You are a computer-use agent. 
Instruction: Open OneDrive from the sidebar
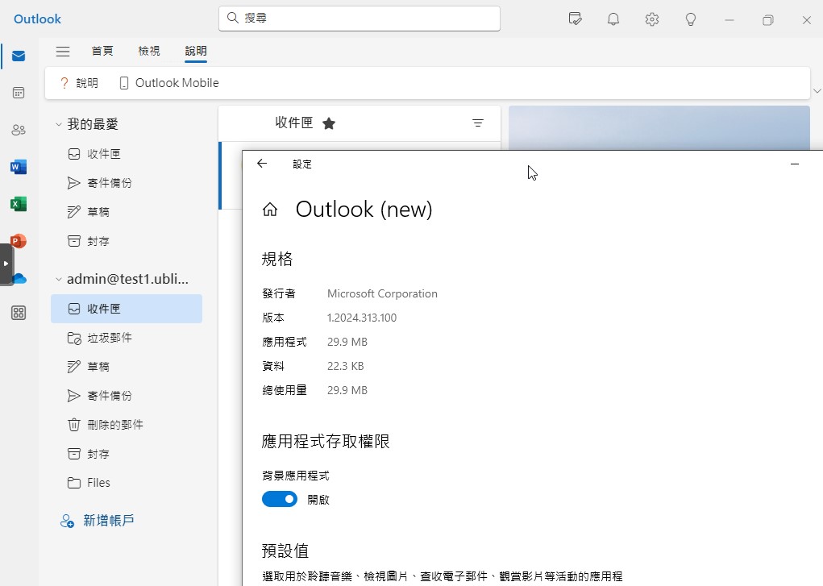(19, 278)
